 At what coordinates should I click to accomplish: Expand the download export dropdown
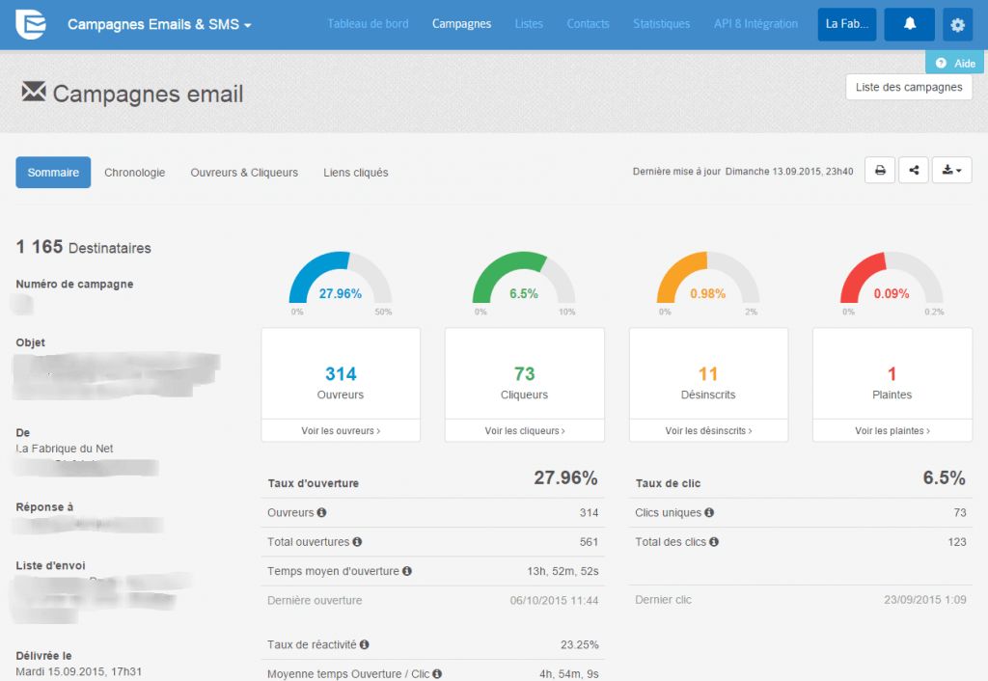951,171
